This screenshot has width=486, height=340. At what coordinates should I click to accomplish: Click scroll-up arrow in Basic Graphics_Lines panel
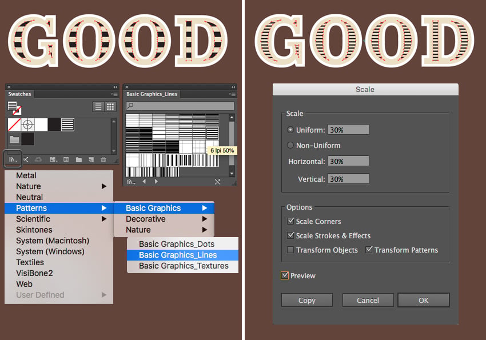tap(232, 117)
